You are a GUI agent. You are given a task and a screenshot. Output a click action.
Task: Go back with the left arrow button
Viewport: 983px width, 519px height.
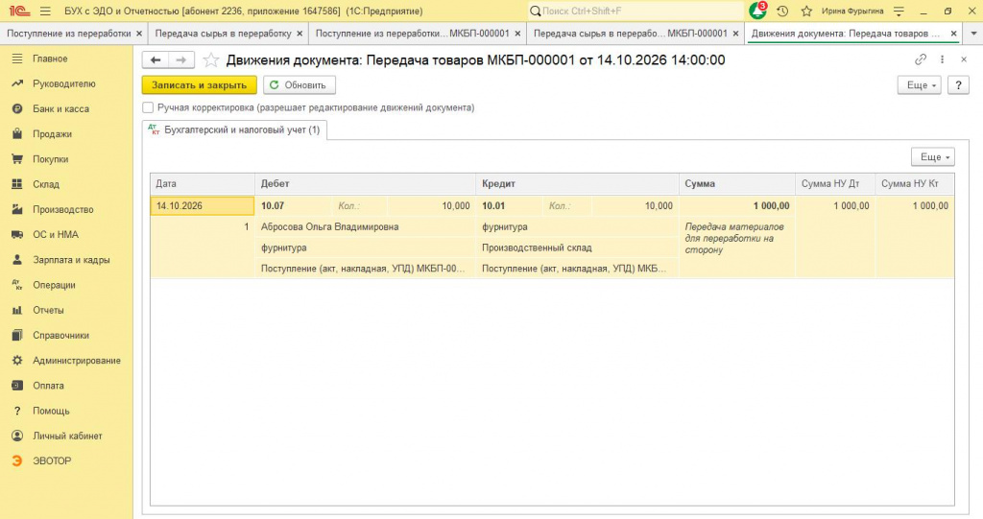coord(156,60)
